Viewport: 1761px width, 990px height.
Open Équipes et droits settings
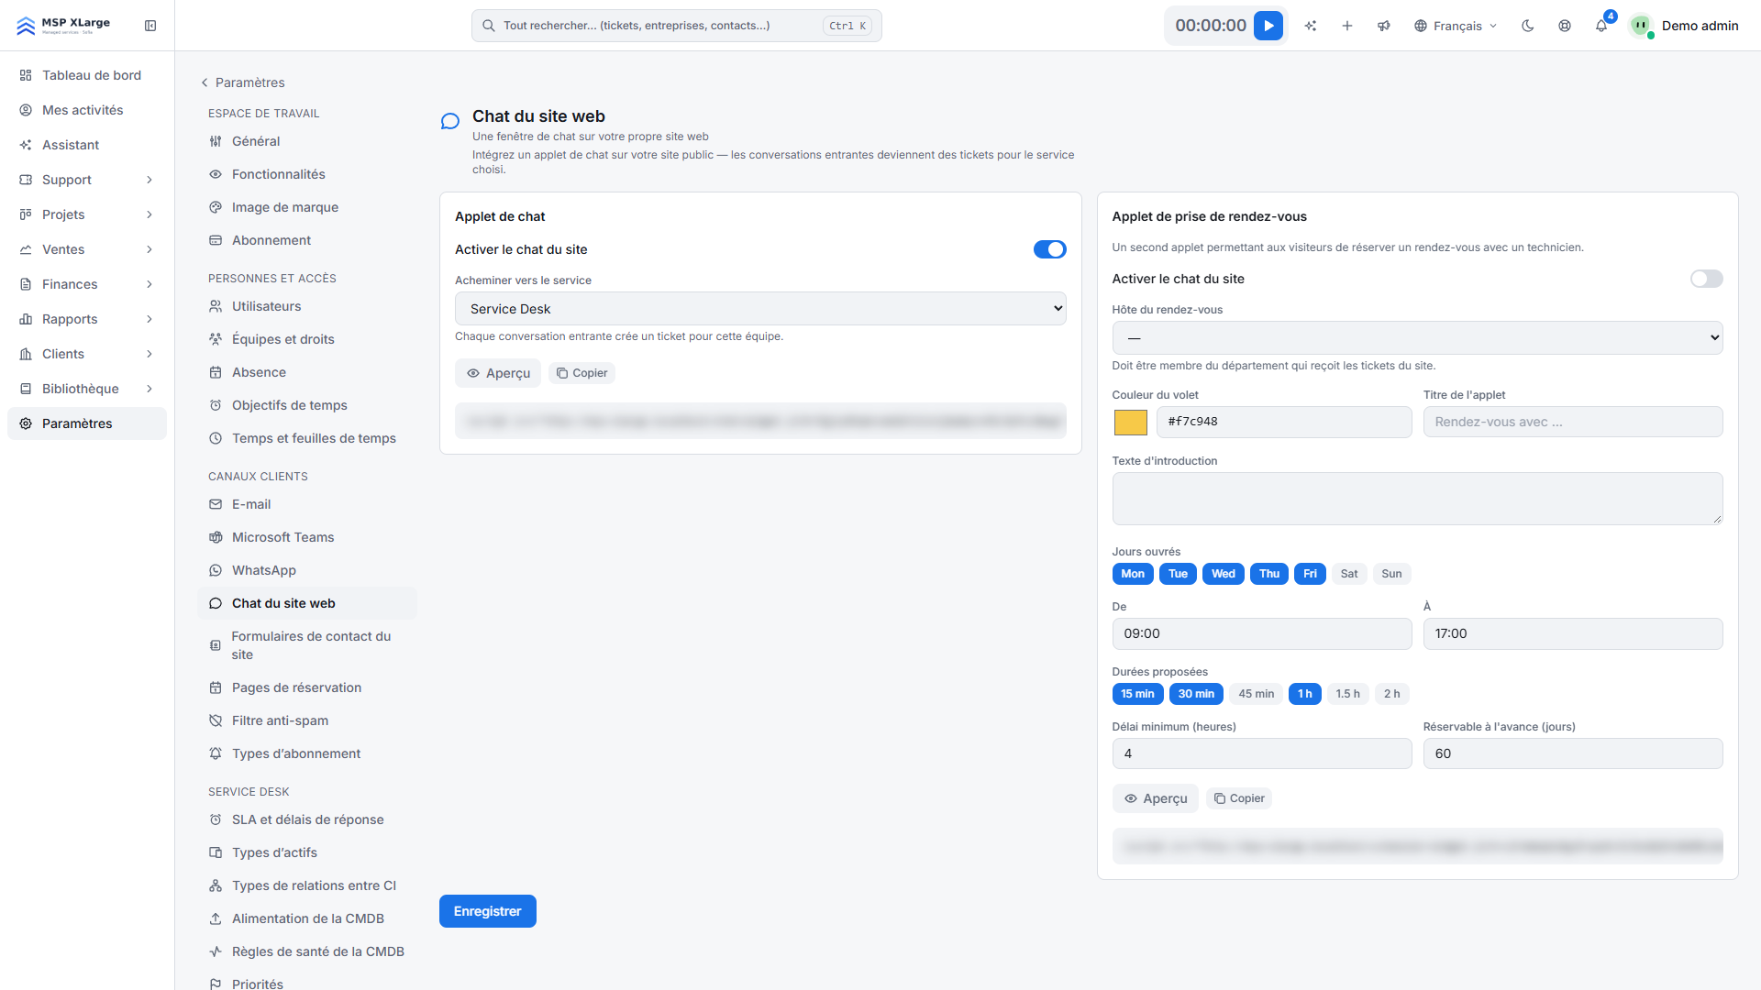[x=306, y=339]
